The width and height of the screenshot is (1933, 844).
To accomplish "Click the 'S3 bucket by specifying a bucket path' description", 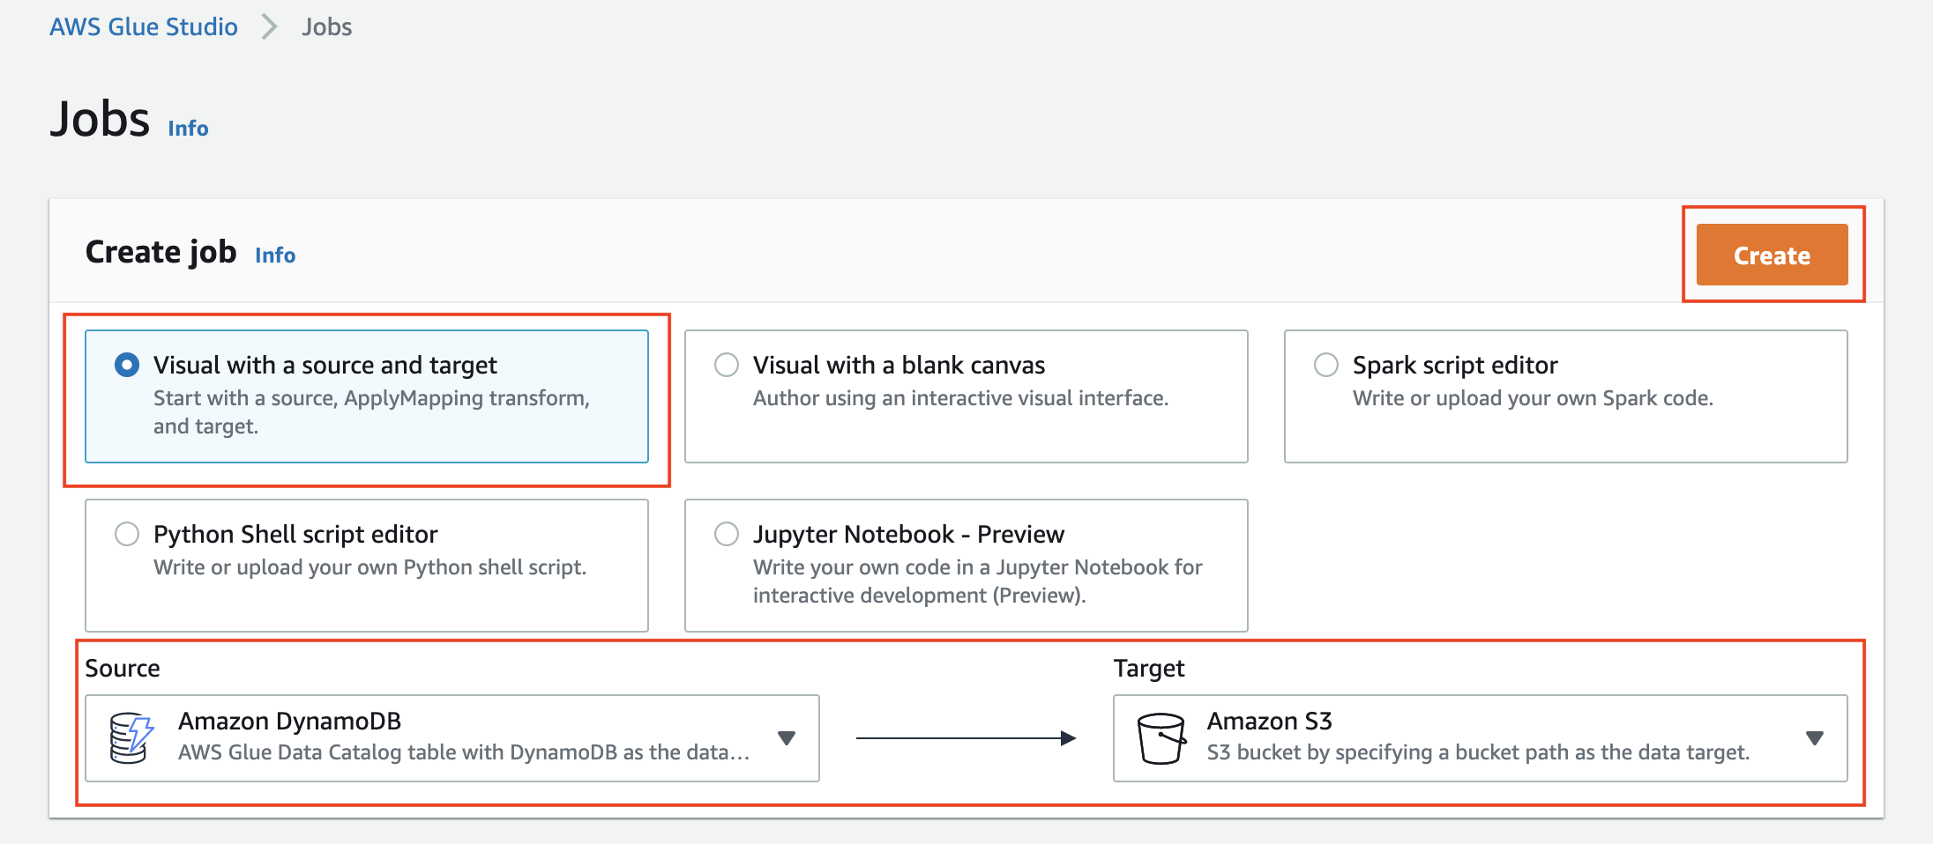I will (1478, 752).
